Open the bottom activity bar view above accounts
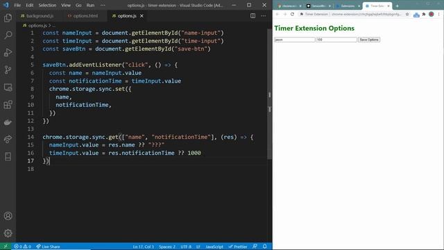Image resolution: width=444 pixels, height=250 pixels. tap(8, 156)
